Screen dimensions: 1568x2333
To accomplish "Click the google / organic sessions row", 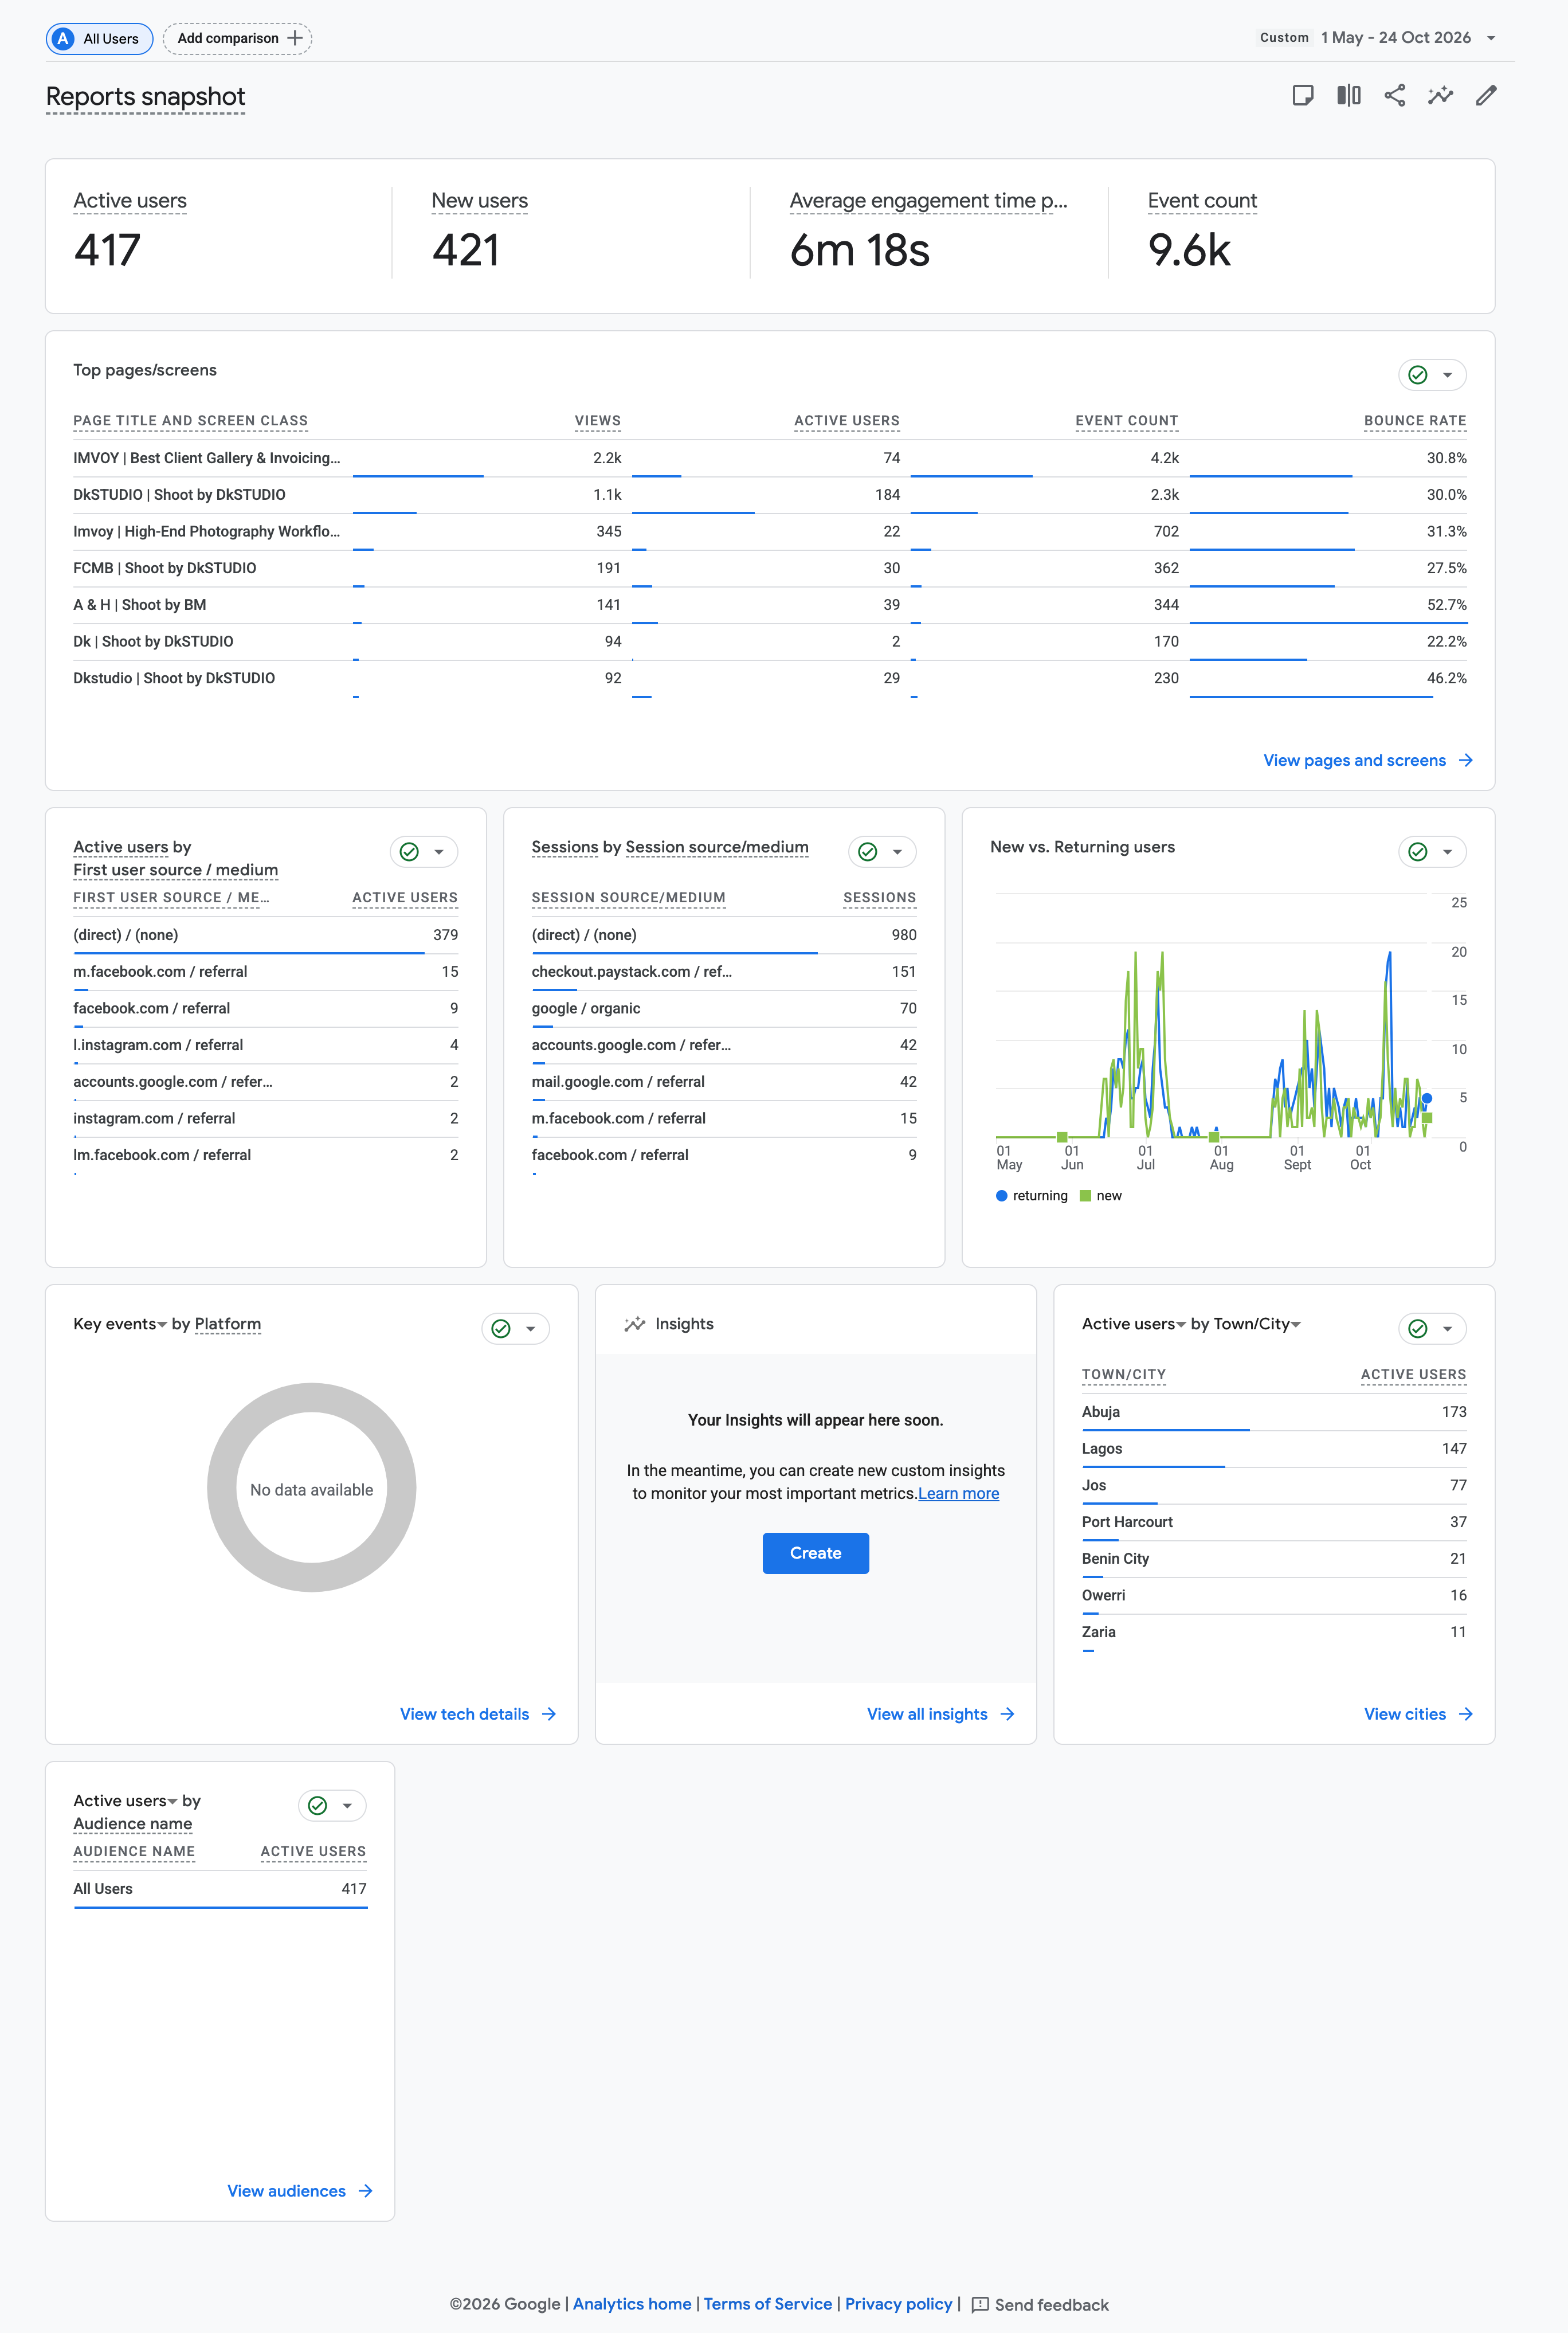I will (723, 1009).
